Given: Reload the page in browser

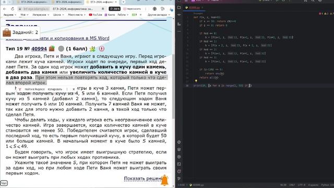Looking at the screenshot, I should 13,9.
